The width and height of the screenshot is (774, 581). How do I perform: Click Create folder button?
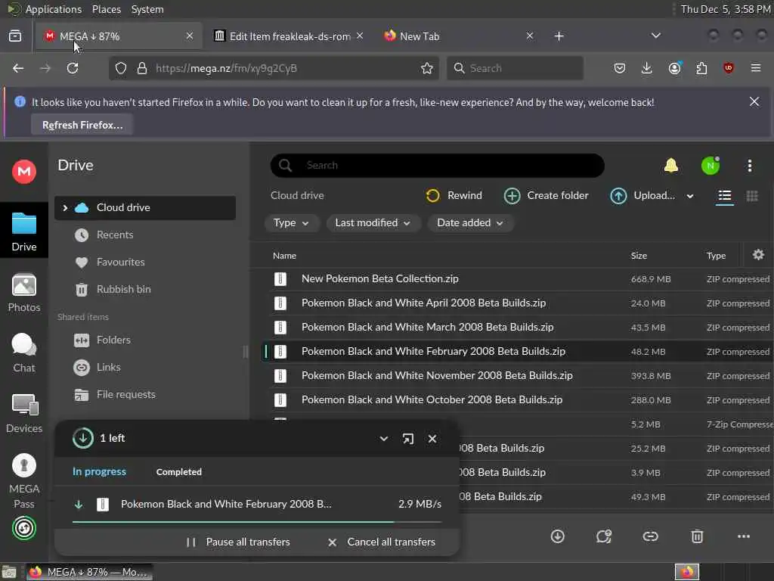point(546,196)
